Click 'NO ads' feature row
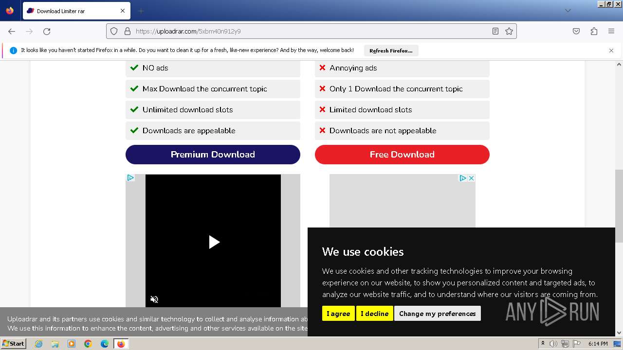Image resolution: width=623 pixels, height=350 pixels. [213, 68]
